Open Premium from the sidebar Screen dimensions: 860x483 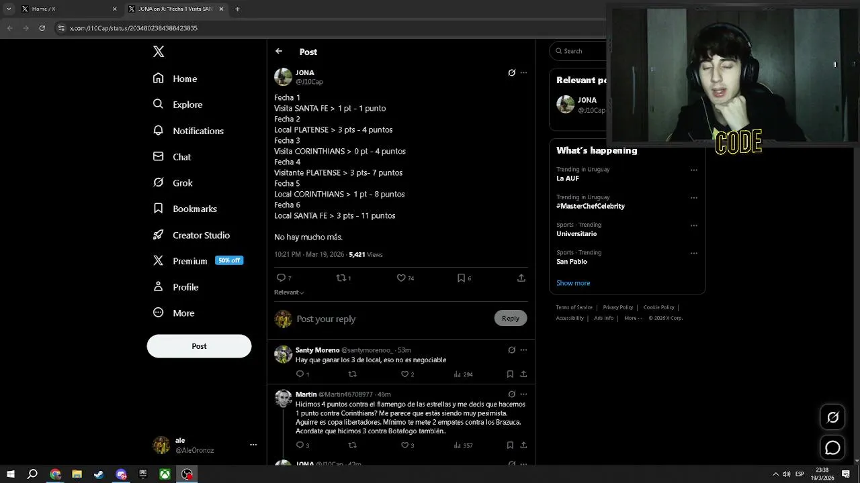point(198,261)
